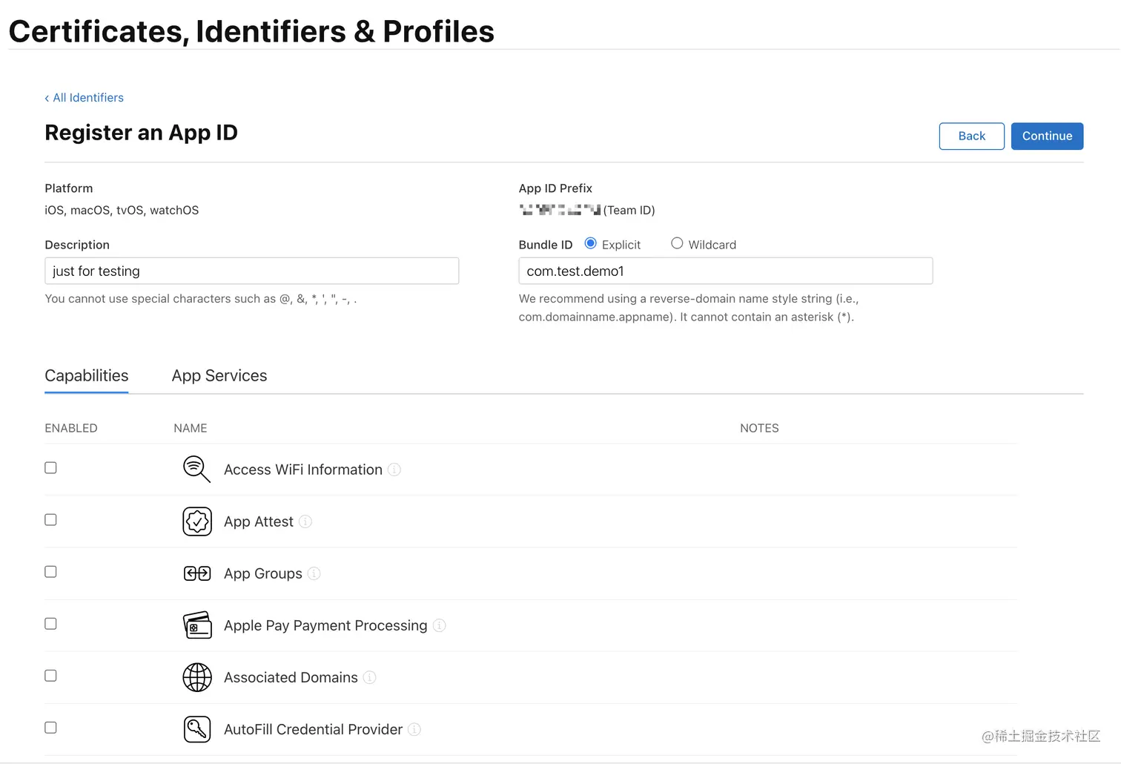Viewport: 1121px width, 764px height.
Task: Click the App Attest badge icon
Action: pos(197,521)
